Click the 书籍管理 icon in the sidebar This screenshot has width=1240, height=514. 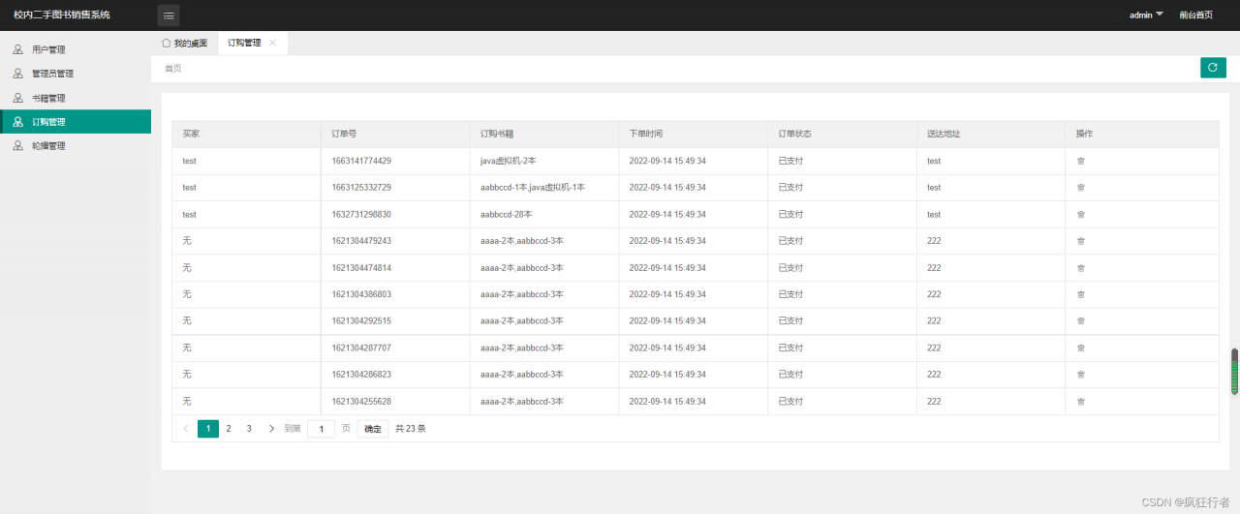(17, 98)
